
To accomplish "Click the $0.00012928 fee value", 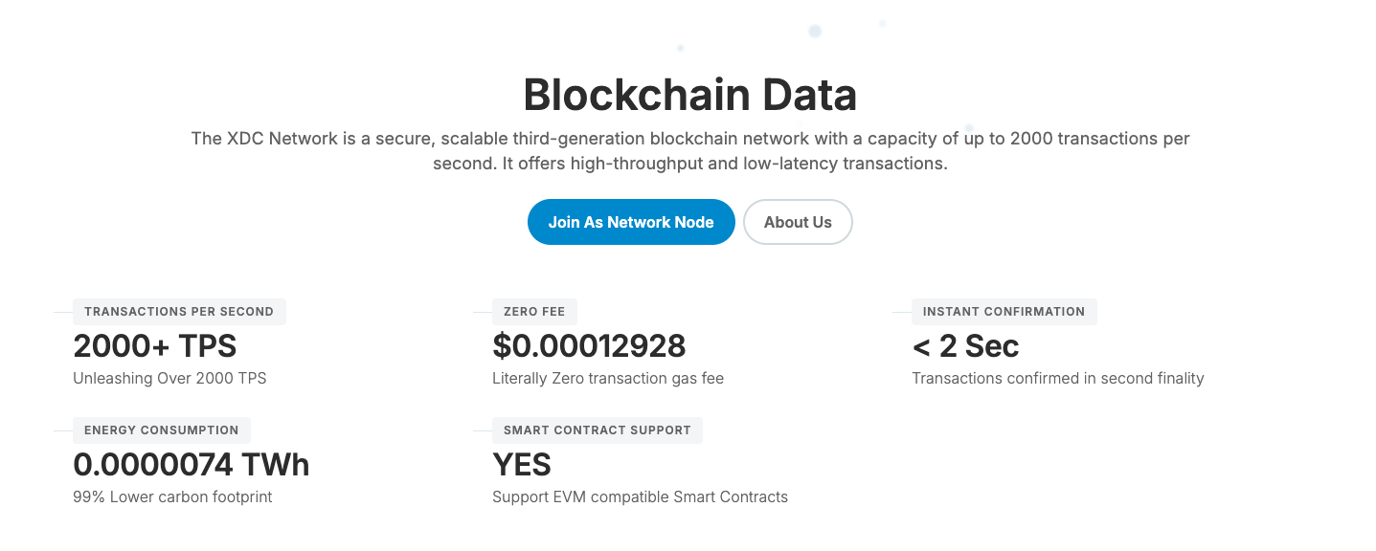I will click(589, 345).
